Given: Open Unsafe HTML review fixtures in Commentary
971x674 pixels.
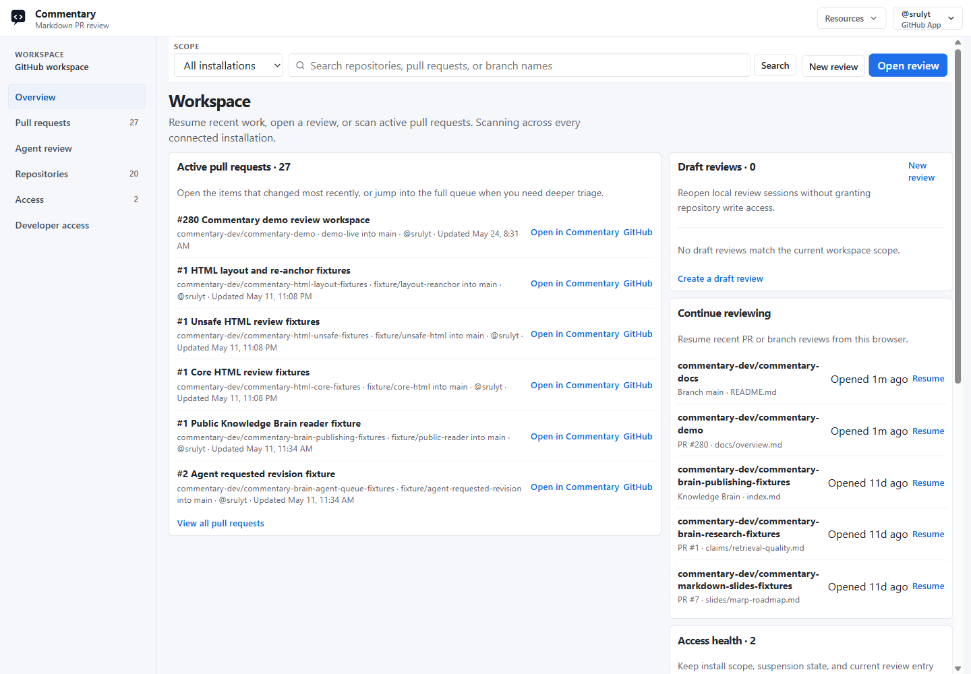Looking at the screenshot, I should point(575,334).
